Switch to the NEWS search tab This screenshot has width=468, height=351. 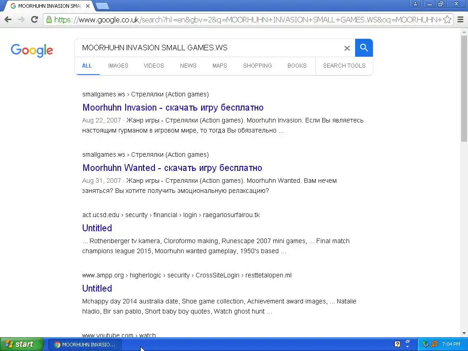click(188, 66)
